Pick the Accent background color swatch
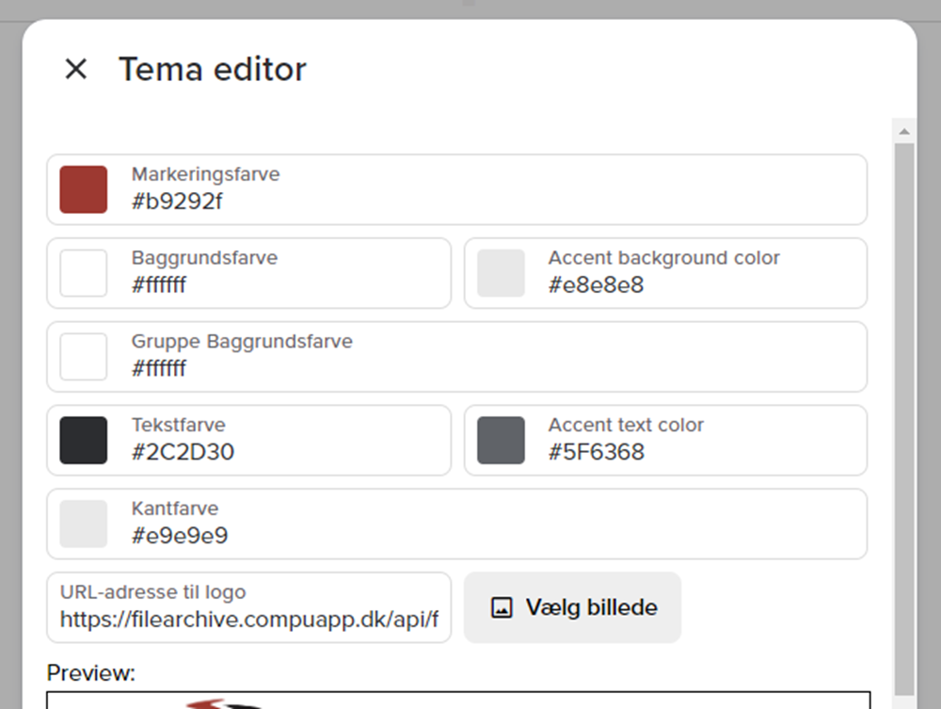This screenshot has width=941, height=709. (502, 273)
